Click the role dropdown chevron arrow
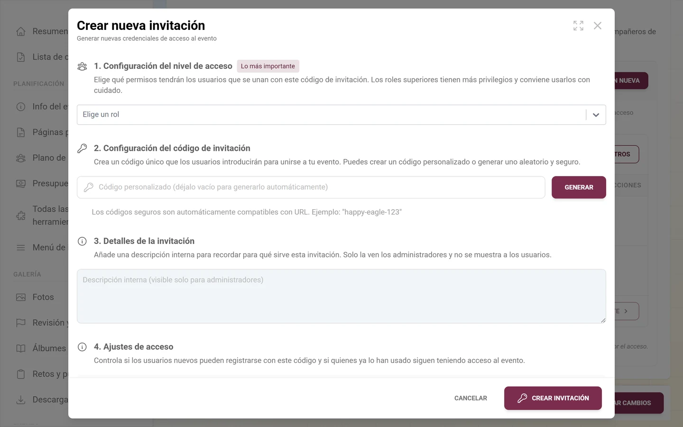The width and height of the screenshot is (683, 427). click(596, 115)
